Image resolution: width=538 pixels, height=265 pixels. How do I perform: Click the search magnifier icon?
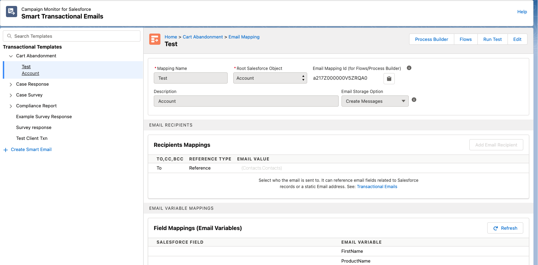click(x=9, y=36)
